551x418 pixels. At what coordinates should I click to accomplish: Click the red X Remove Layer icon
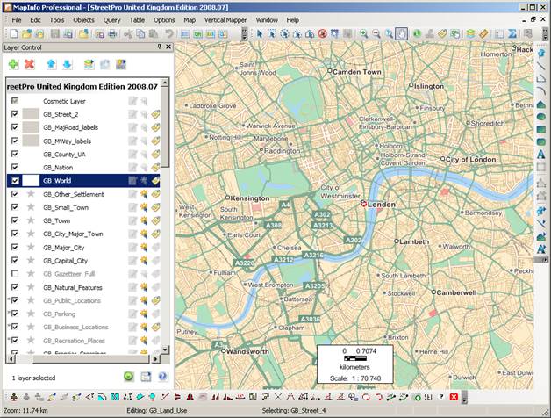point(30,64)
